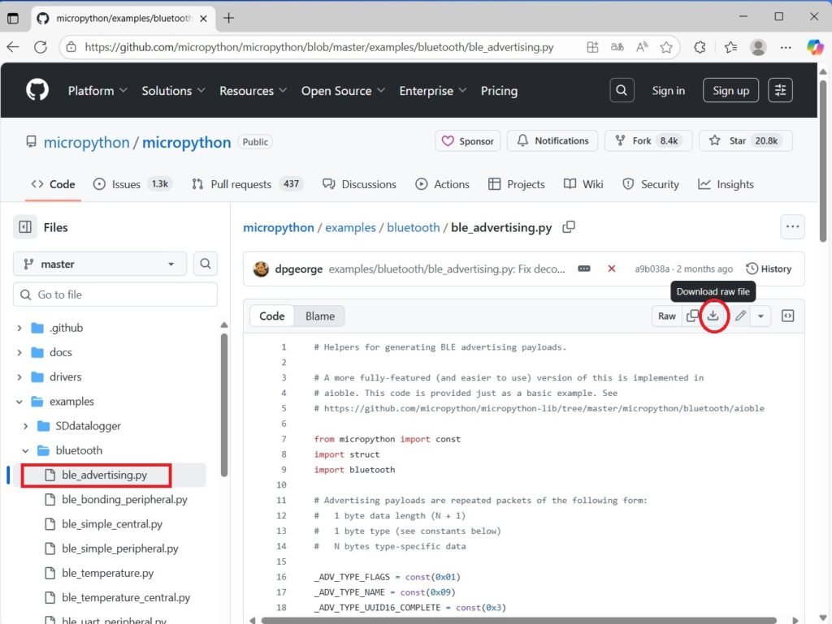Open edit options dropdown arrow
Viewport: 832px width, 624px height.
pos(760,316)
